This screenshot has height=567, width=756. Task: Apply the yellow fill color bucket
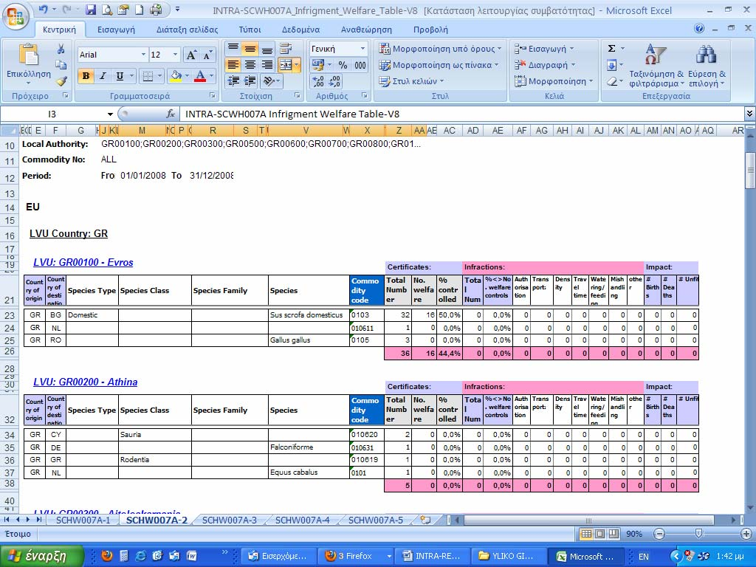[x=176, y=76]
